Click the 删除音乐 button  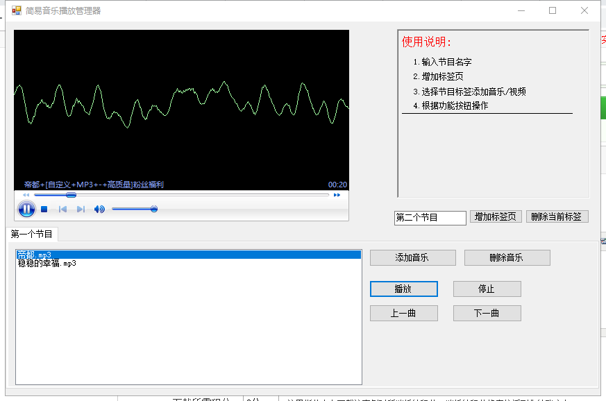(x=507, y=257)
